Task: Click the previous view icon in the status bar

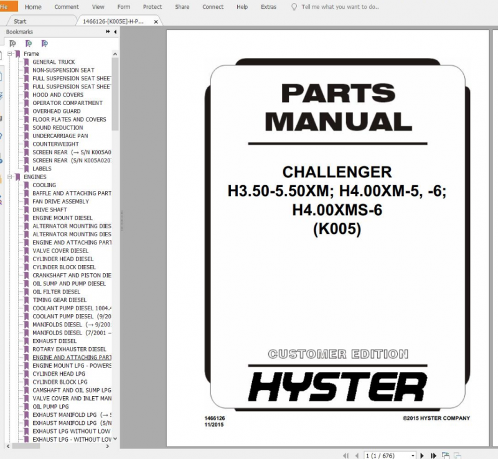Action: 446,455
